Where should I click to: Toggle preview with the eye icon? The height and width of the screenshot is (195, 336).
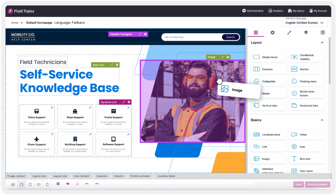pos(68,184)
